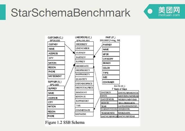Select the REVENUE field in LINEORDER
This screenshot has width=185, height=131.
(x=84, y=97)
